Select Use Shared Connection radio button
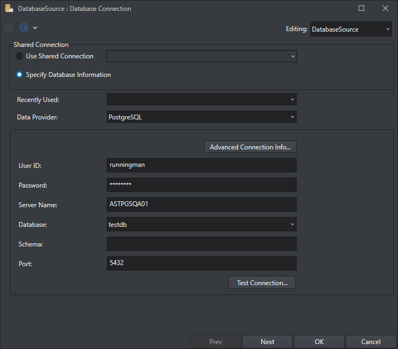This screenshot has width=398, height=349. pyautogui.click(x=20, y=56)
